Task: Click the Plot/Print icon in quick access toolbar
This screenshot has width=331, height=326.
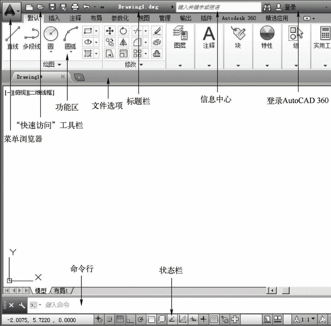Action: 75,7
